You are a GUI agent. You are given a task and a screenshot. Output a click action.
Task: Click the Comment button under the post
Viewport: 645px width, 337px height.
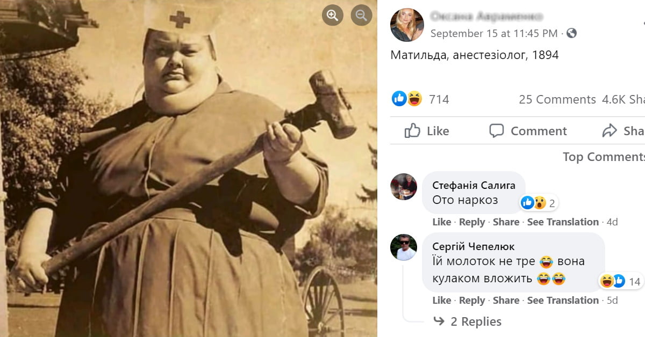pos(528,131)
